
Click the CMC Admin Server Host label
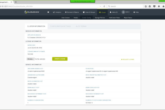click(x=35, y=69)
